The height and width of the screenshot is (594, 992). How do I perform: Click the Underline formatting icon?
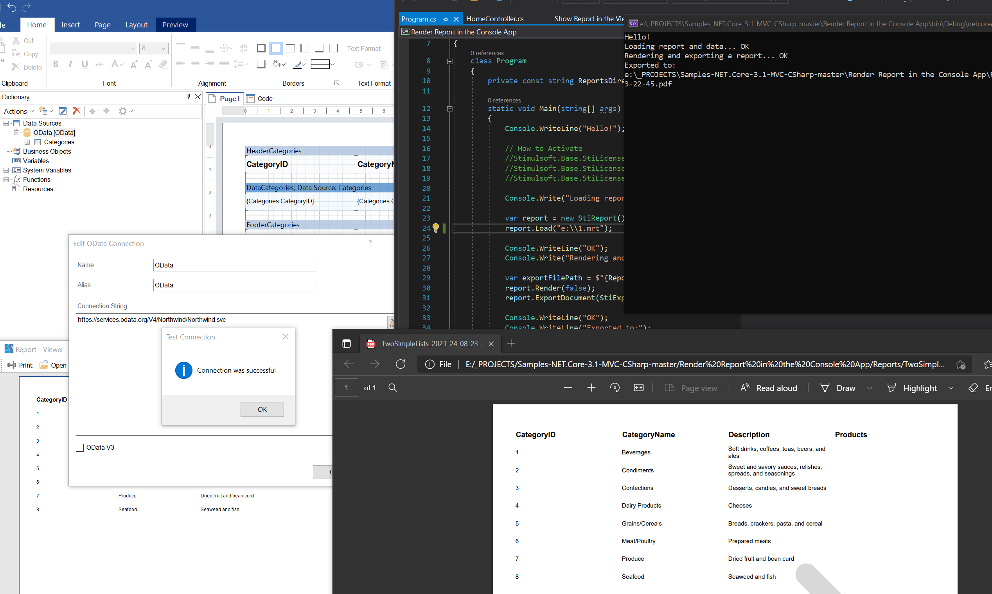click(84, 65)
